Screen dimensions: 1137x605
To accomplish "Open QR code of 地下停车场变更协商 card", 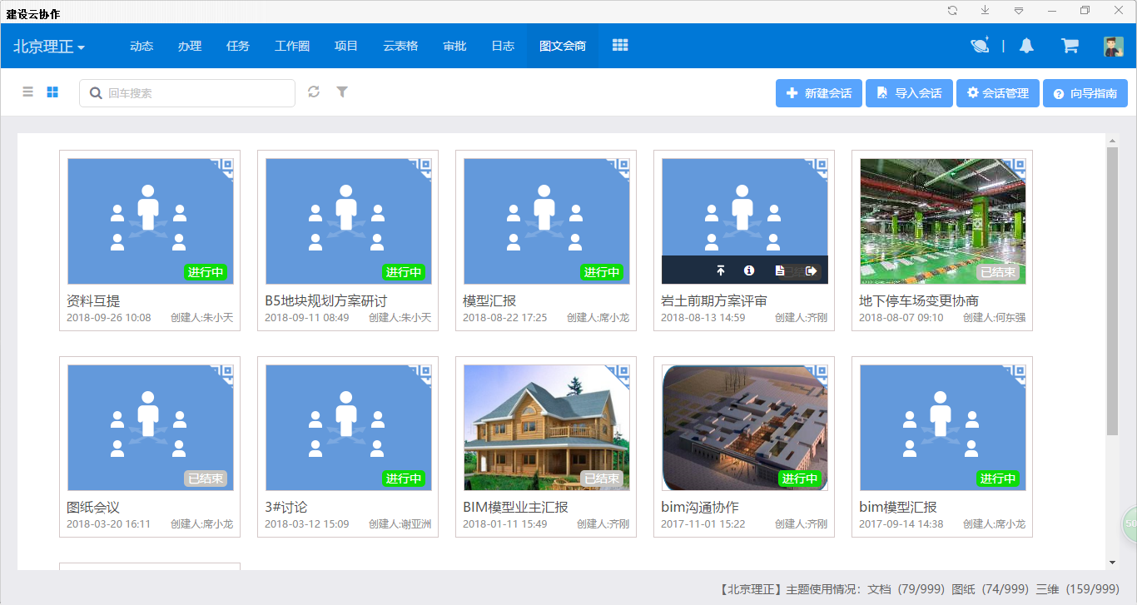I will point(1018,167).
